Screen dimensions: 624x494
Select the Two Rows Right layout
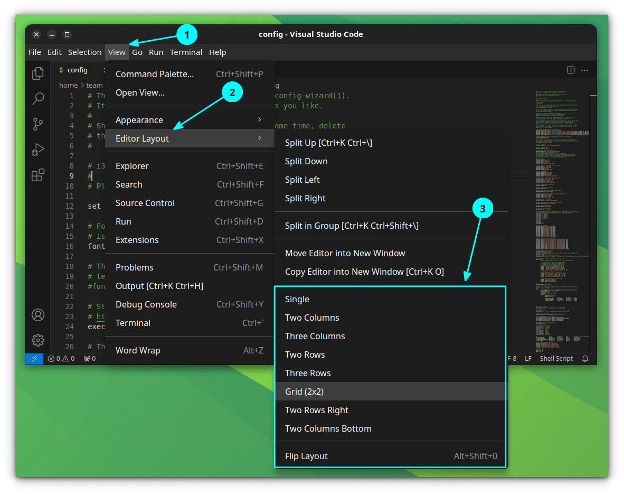coord(390,411)
